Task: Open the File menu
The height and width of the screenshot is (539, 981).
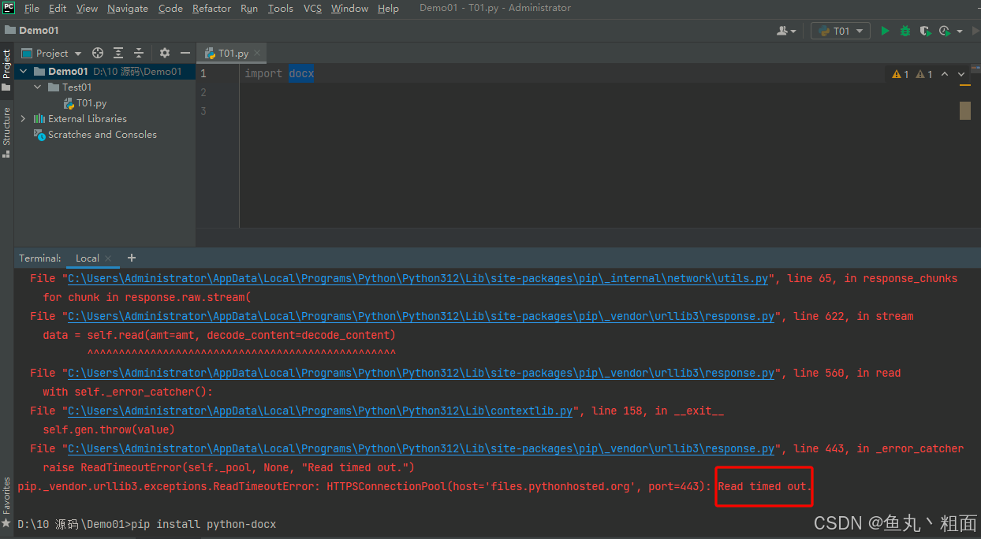Action: click(32, 8)
